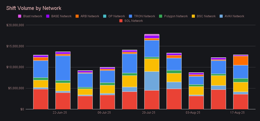This screenshot has width=260, height=121.
Task: Select the red SOL segment of the 22-Jun-25 bar
Action: click(x=63, y=101)
